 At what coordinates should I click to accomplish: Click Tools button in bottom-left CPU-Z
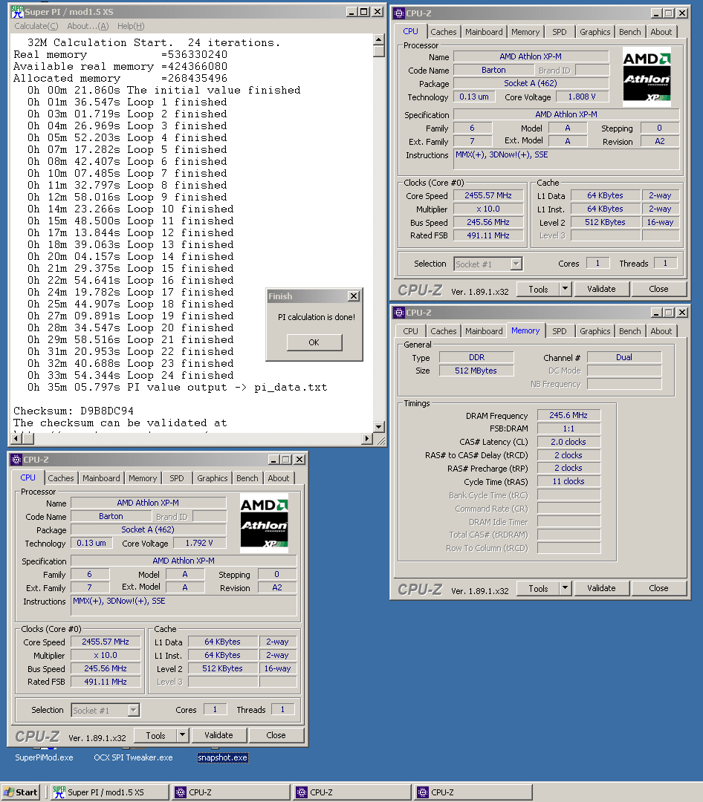click(x=155, y=735)
